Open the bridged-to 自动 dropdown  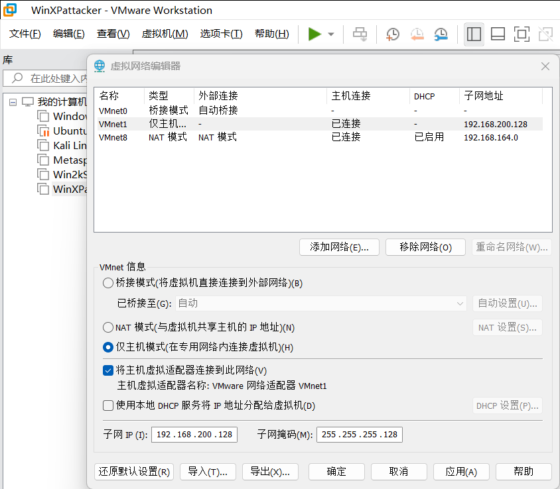[320, 303]
